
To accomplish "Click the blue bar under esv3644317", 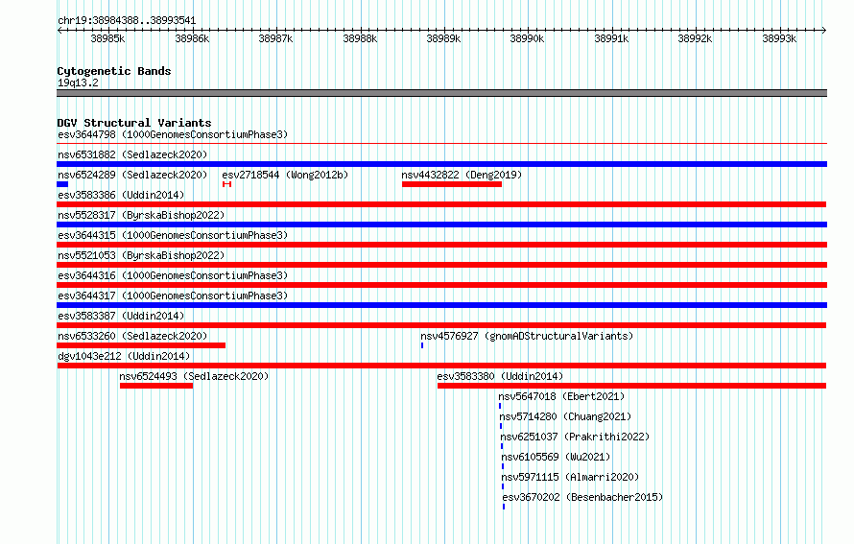I will point(441,305).
